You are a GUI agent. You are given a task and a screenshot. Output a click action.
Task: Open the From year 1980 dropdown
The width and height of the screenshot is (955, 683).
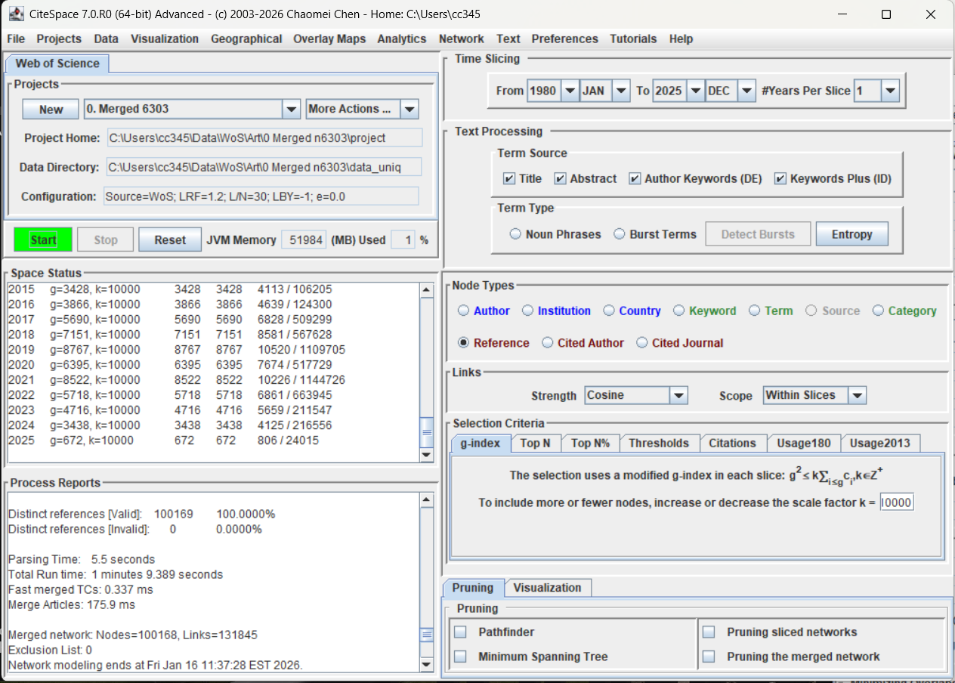coord(570,91)
